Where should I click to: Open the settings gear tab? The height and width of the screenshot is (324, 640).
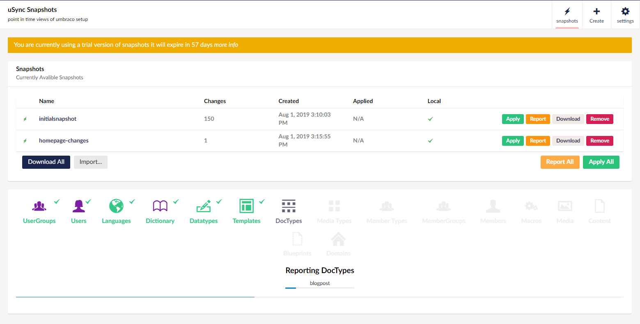coord(625,15)
